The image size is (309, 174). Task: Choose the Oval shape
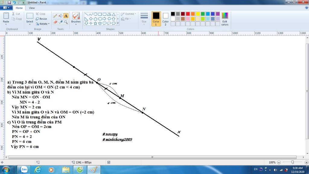tap(95, 14)
